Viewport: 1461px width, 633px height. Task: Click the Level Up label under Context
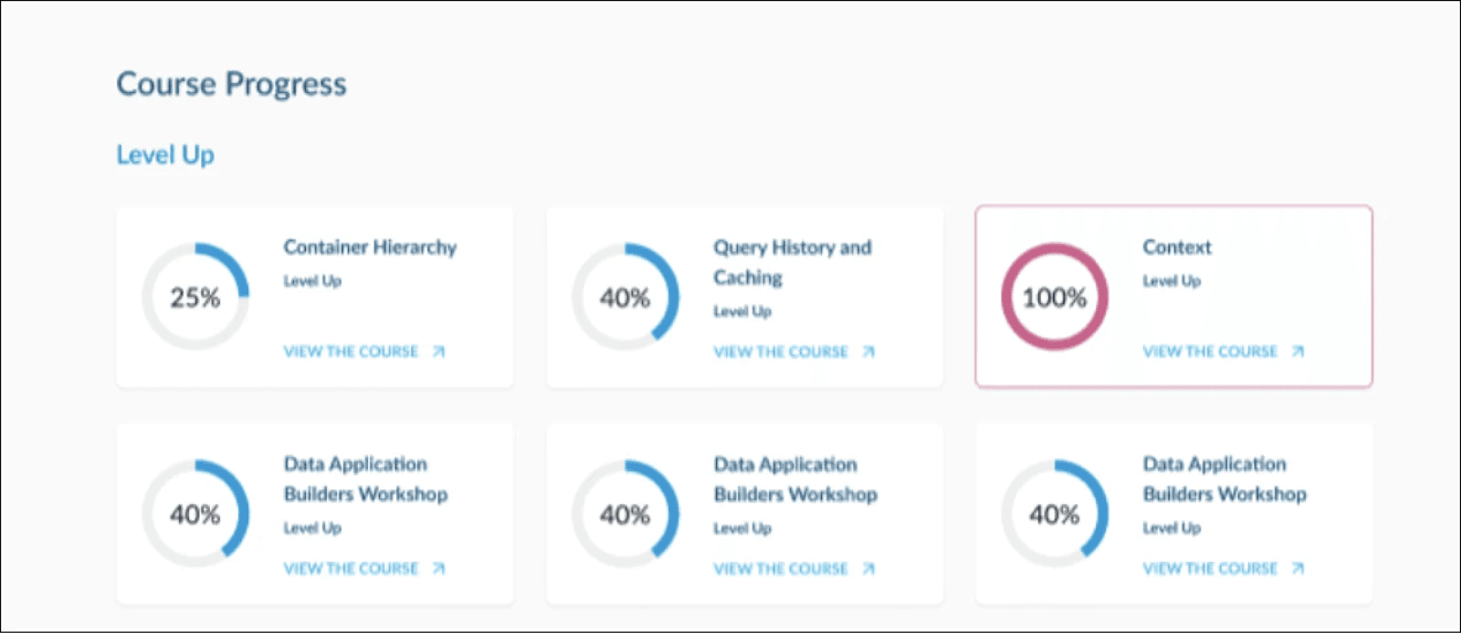coord(1170,281)
